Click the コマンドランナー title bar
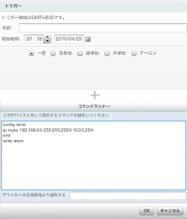 click(x=93, y=106)
